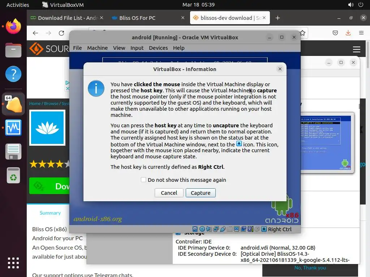This screenshot has height=277, width=370.
Task: Open System Monitor from the dock
Action: click(13, 128)
